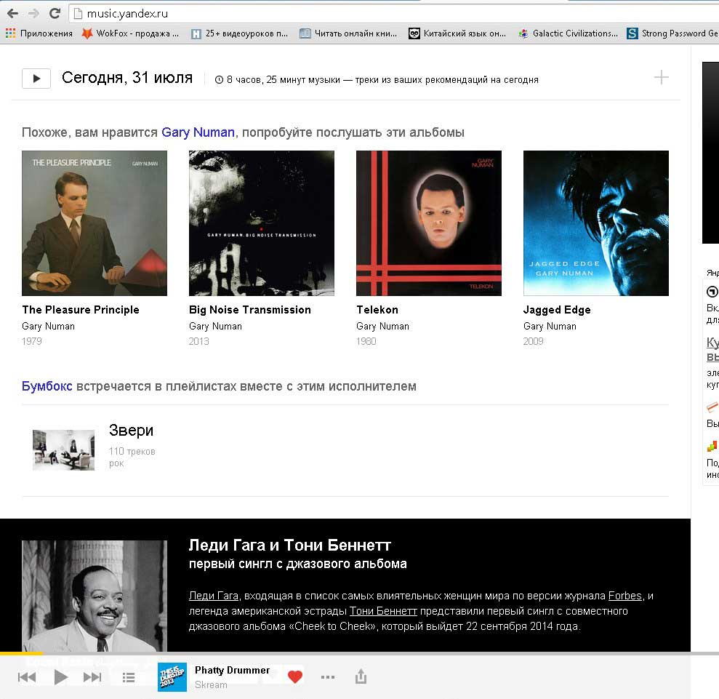Open the Galactic Civilizations bookmark
Screen dimensions: 719x699
point(568,33)
